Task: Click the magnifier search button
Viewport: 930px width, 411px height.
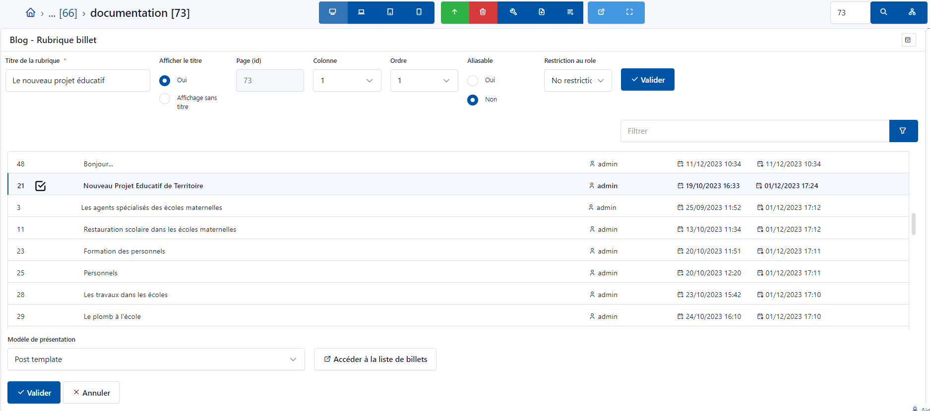Action: tap(883, 12)
